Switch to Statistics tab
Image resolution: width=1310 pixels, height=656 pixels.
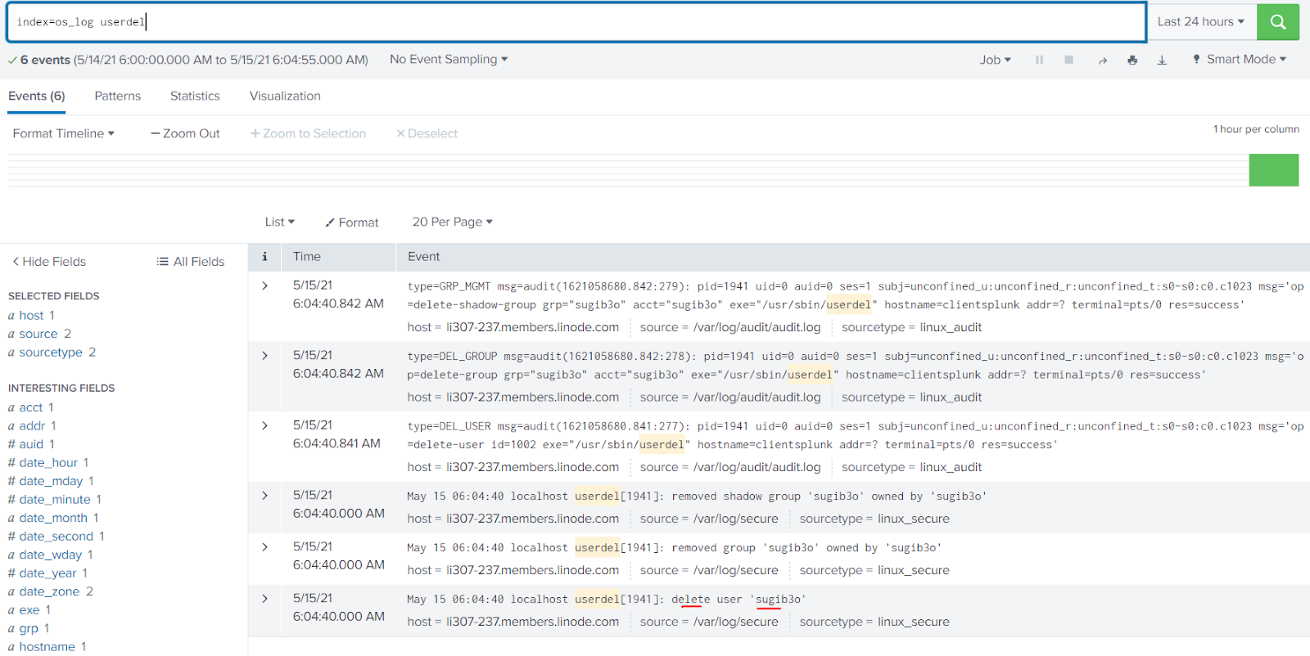[x=195, y=96]
